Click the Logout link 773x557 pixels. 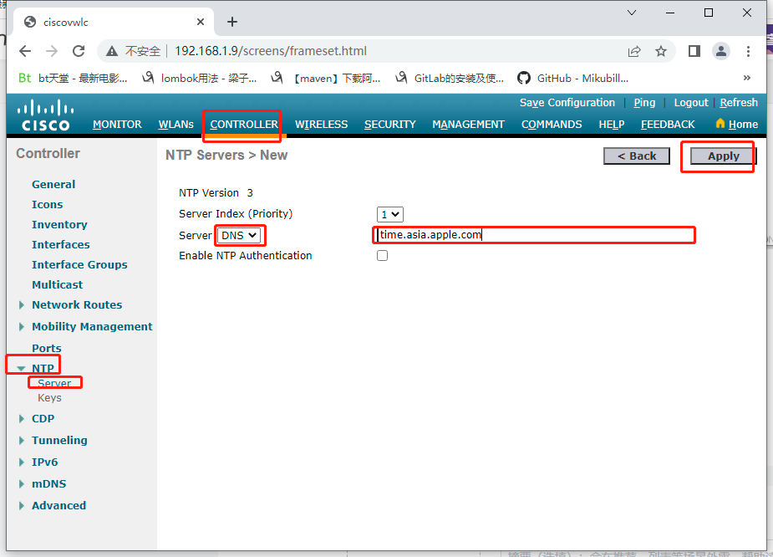tap(690, 102)
